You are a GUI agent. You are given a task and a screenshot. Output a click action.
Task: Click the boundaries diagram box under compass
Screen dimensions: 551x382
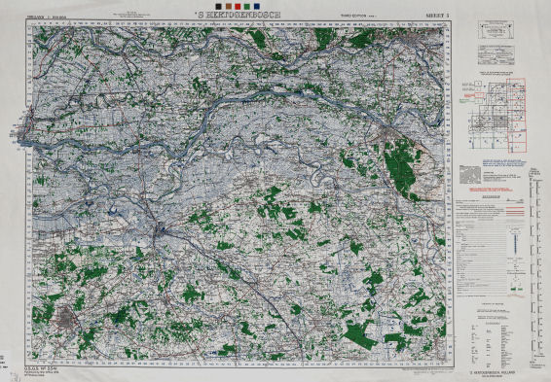click(496, 55)
